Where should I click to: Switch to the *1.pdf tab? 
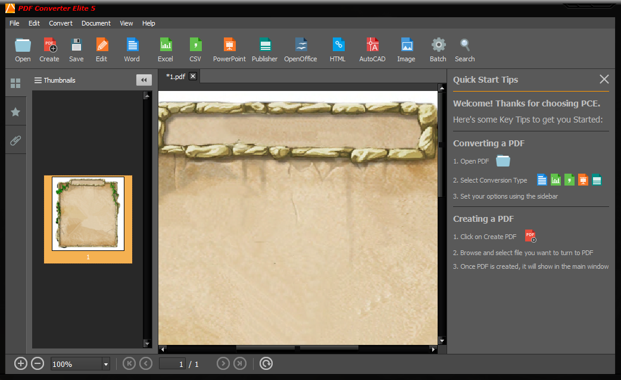pos(176,76)
